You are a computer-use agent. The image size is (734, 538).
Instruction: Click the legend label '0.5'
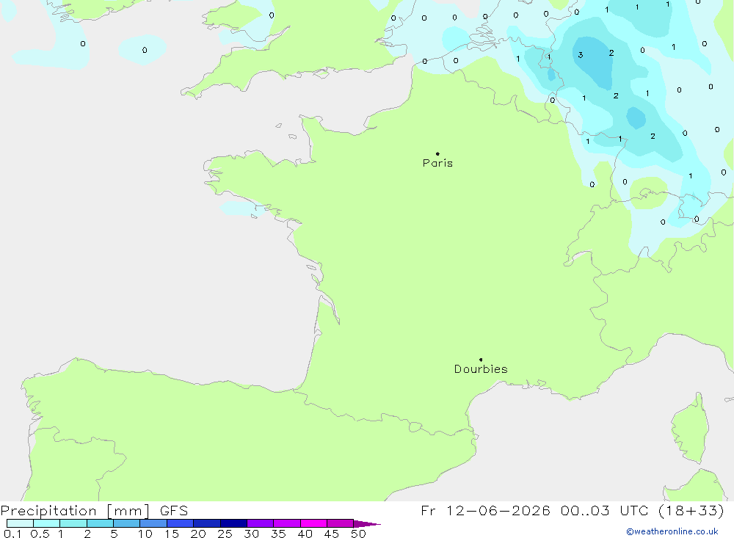(40, 534)
